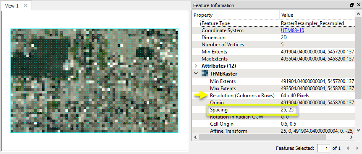The image size is (362, 154).
Task: Go to the previous selected feature
Action: tap(348, 148)
